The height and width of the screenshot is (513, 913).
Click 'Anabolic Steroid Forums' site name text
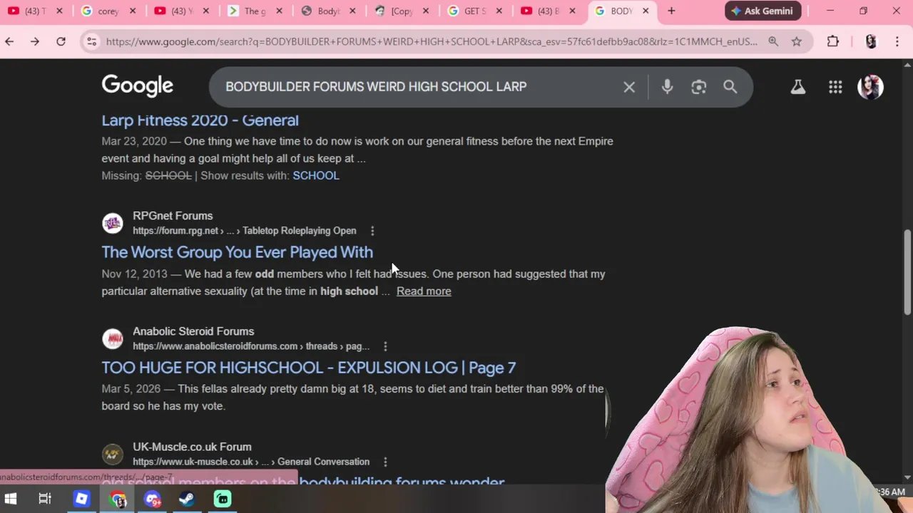coord(193,331)
